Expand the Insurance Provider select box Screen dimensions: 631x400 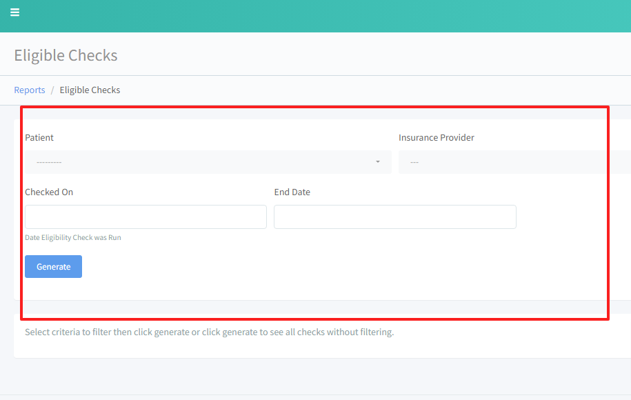514,162
